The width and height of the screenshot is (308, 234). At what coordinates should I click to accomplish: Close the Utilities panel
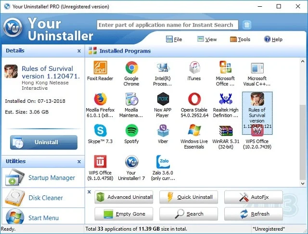(79, 162)
